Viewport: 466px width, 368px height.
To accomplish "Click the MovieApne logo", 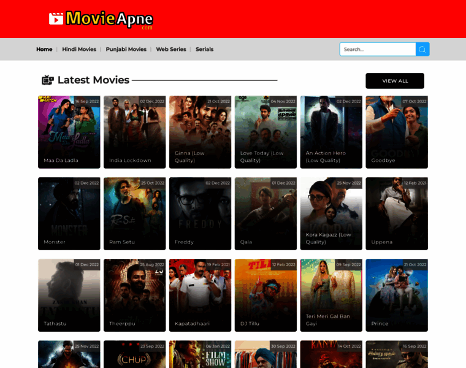I will 101,20.
